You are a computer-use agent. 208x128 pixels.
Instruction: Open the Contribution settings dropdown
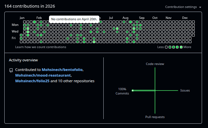183,7
